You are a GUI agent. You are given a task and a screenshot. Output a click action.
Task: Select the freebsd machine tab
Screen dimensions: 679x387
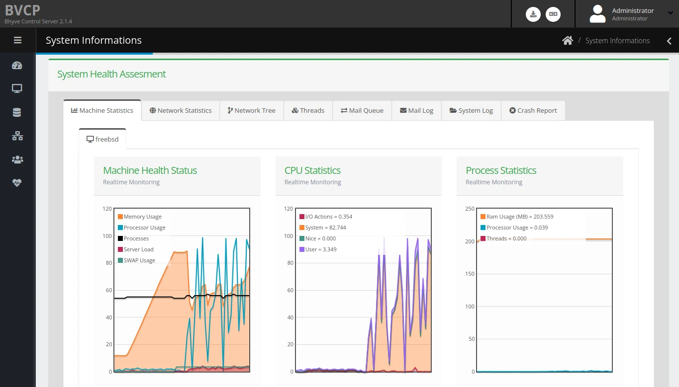pos(102,139)
